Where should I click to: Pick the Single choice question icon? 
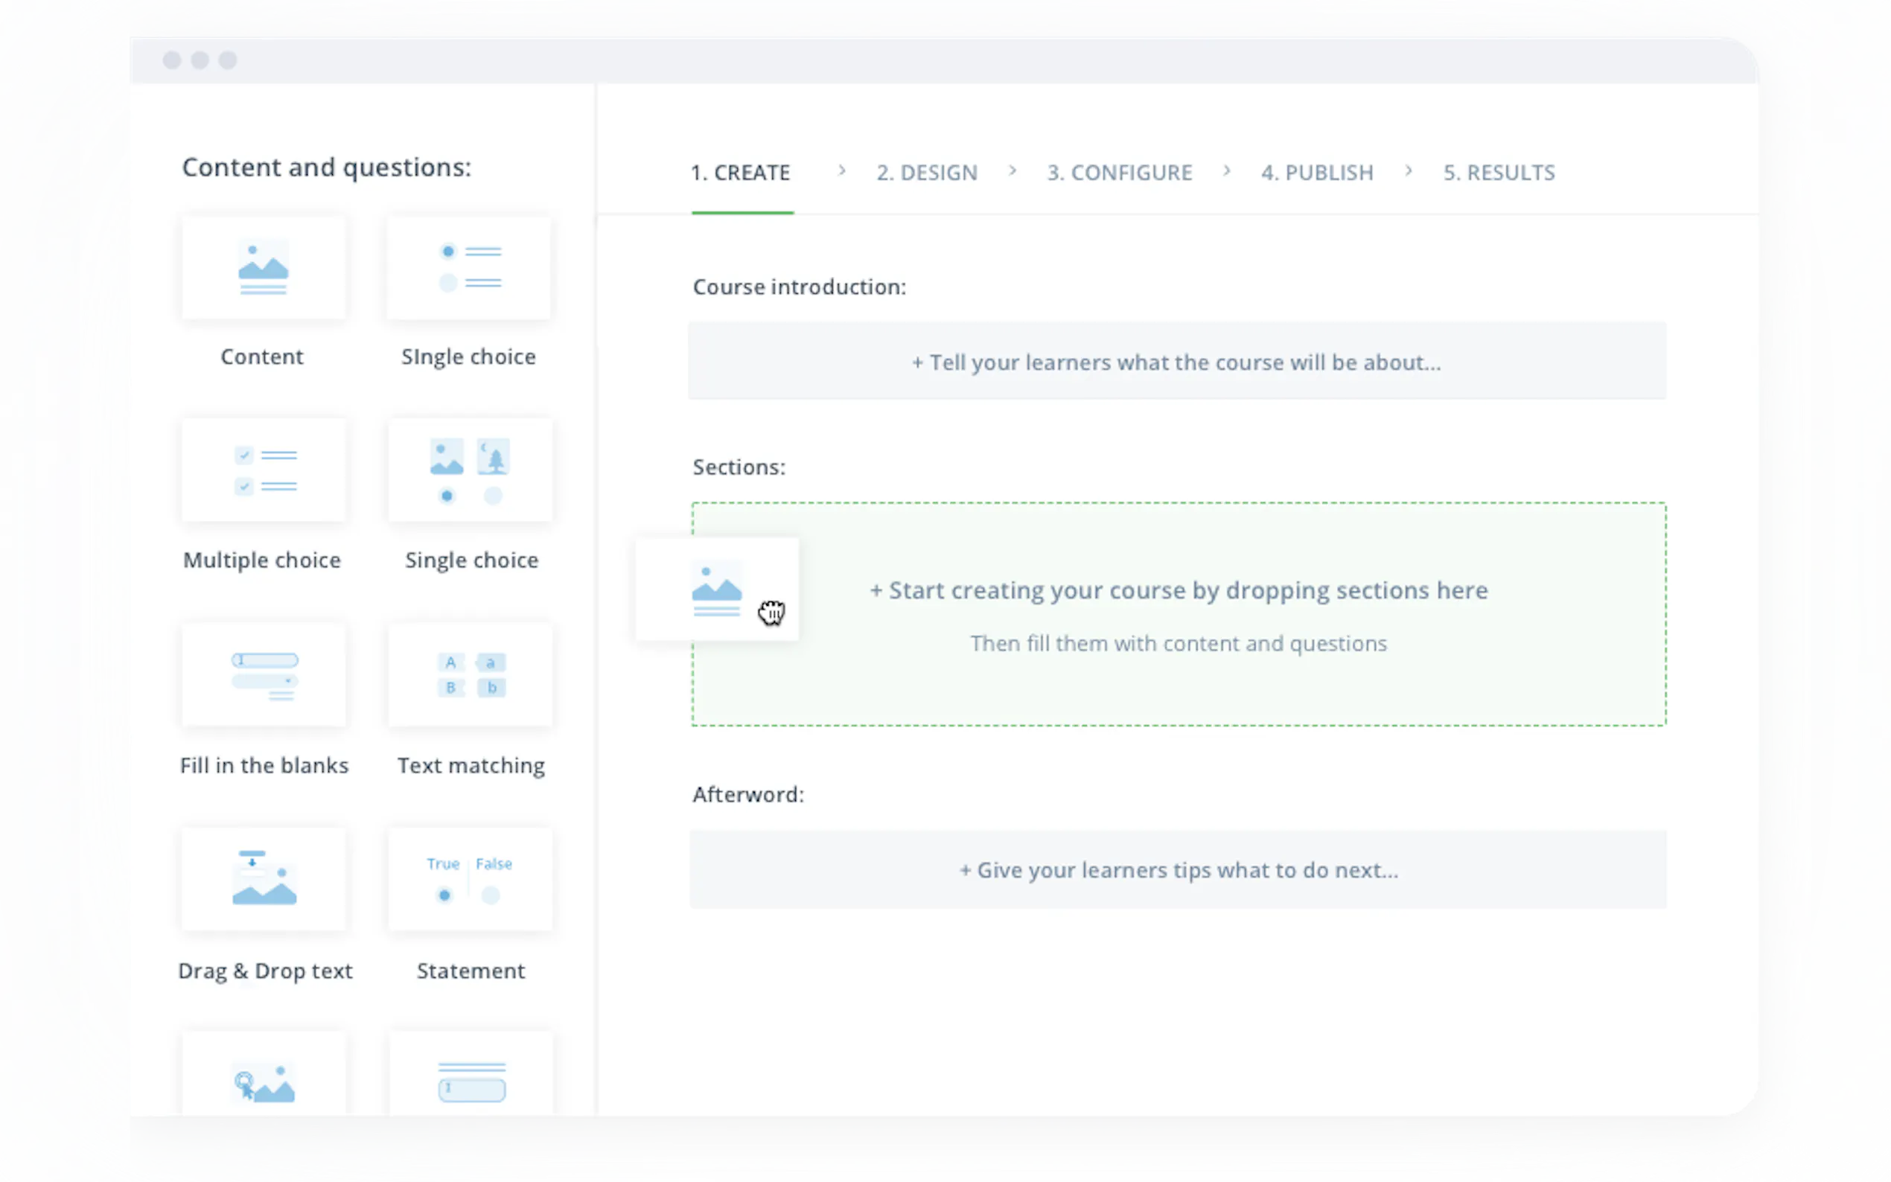(469, 267)
